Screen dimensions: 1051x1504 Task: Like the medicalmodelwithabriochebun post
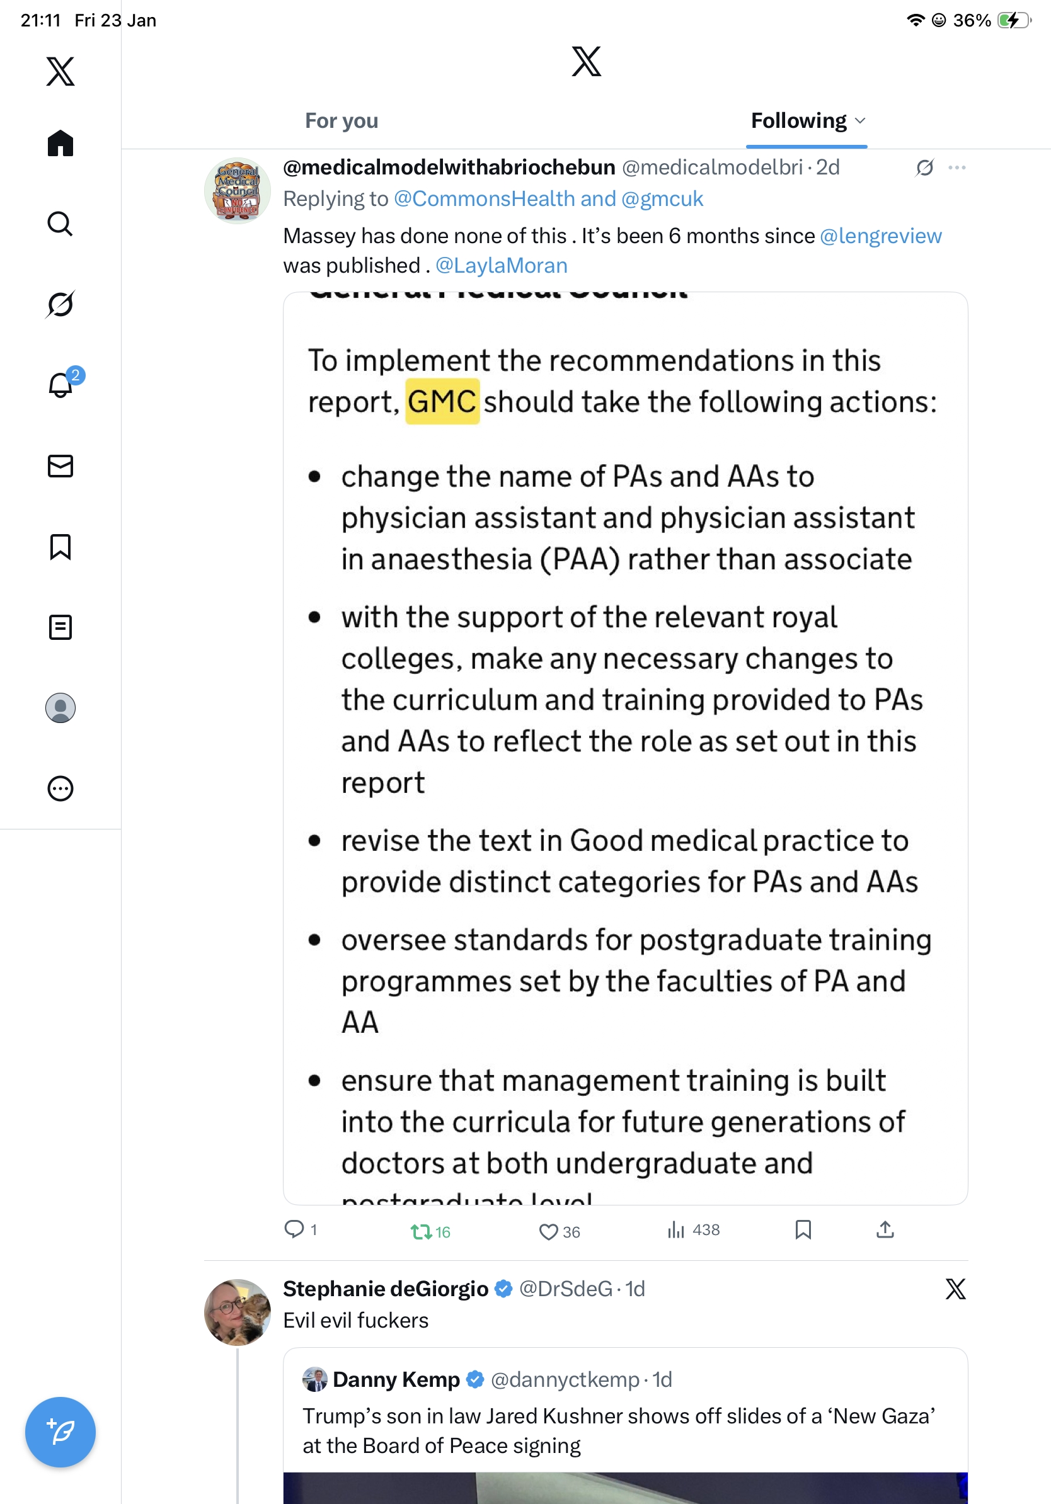pyautogui.click(x=548, y=1231)
